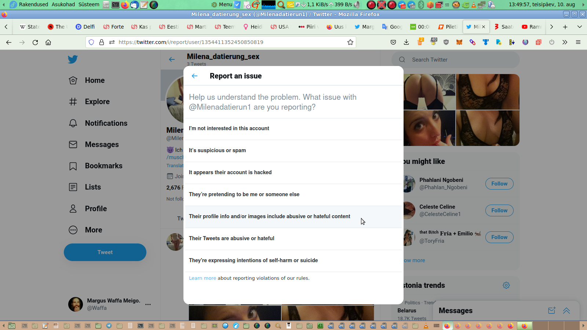
Task: Expand the Messages drawer with the double chevron
Action: 566,311
